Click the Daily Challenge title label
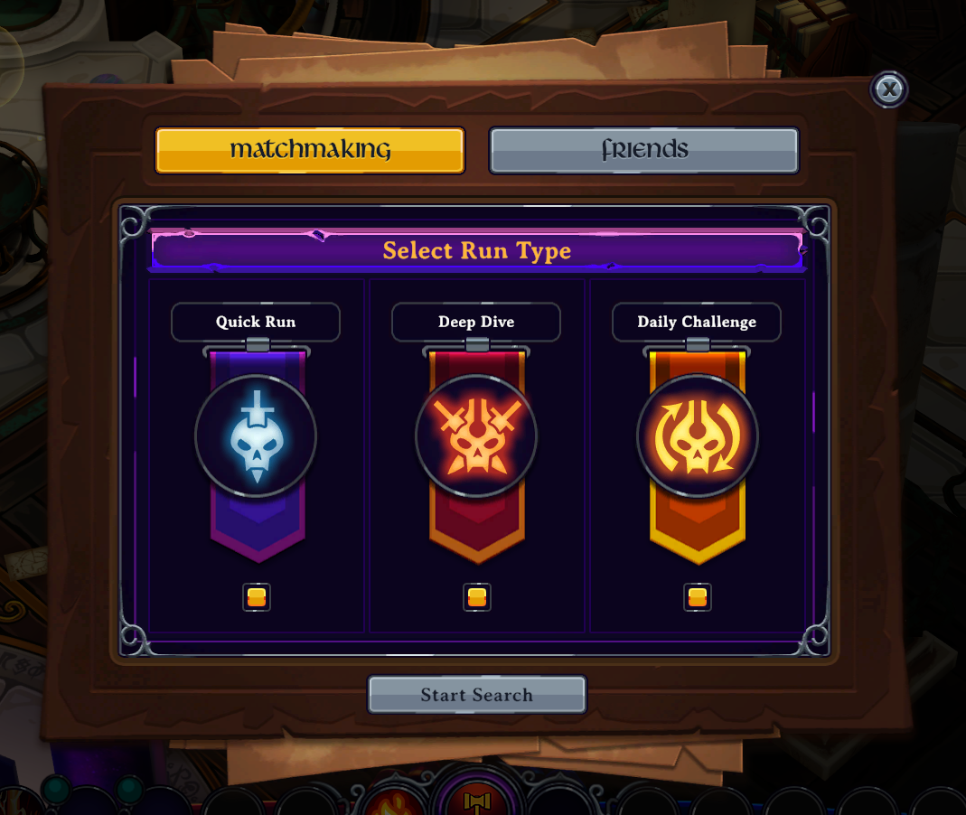The image size is (966, 815). tap(697, 322)
